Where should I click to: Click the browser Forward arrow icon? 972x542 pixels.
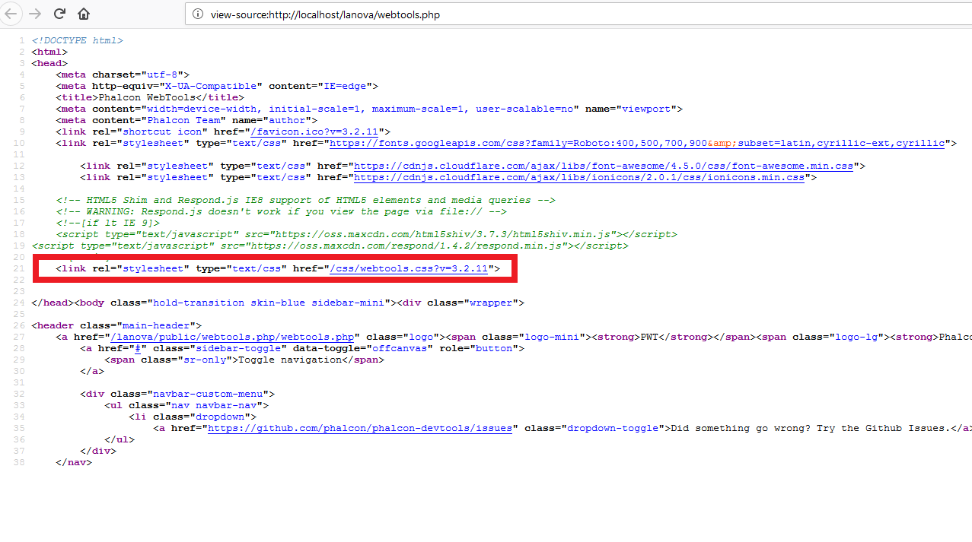click(34, 14)
